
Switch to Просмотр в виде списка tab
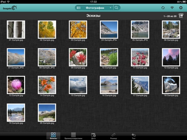click(73, 136)
